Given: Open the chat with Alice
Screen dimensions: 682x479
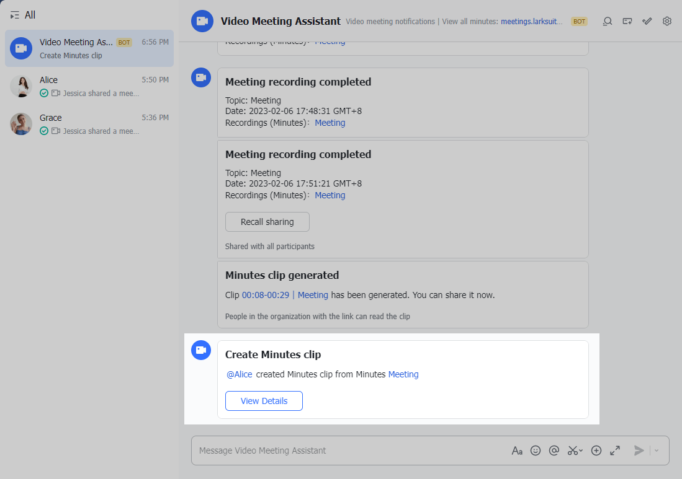Looking at the screenshot, I should (x=89, y=86).
